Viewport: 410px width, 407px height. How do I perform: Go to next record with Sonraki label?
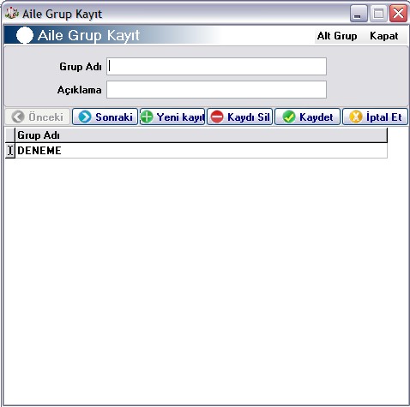(x=114, y=117)
